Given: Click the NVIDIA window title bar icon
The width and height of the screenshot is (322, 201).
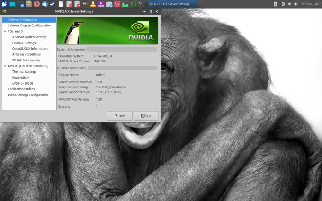Looking at the screenshot, I should pos(4,11).
